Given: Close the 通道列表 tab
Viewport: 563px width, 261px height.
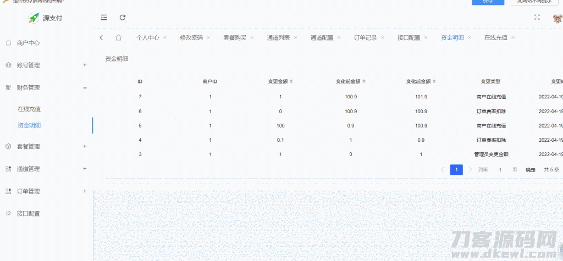Looking at the screenshot, I should click(295, 37).
